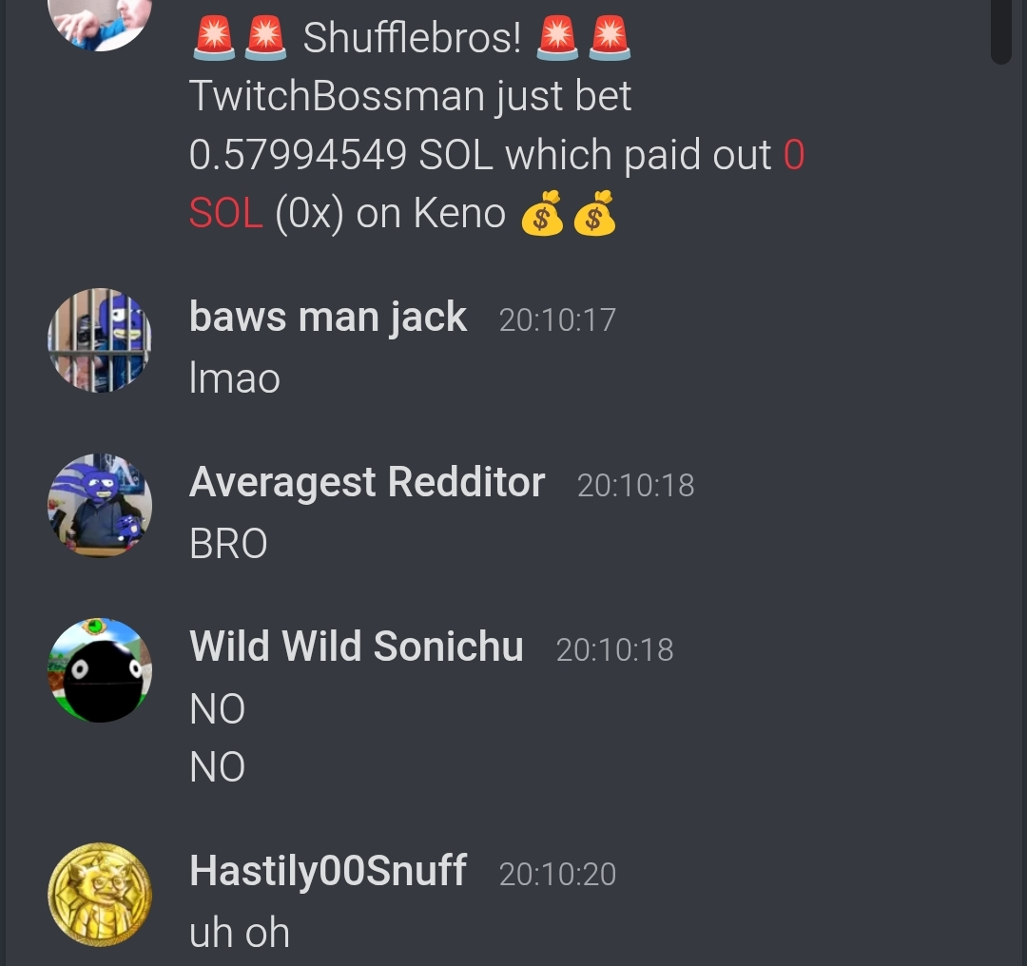Screen dimensions: 1027x966
Task: Click the red 0 payout amount
Action: coord(794,155)
